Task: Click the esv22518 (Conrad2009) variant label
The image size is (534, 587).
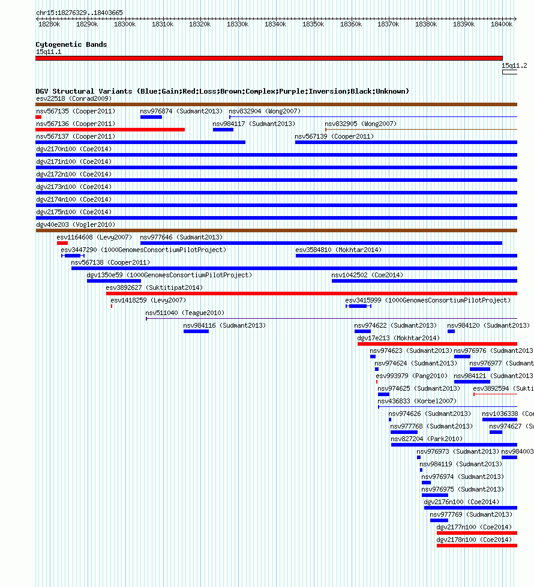Action: tap(74, 98)
